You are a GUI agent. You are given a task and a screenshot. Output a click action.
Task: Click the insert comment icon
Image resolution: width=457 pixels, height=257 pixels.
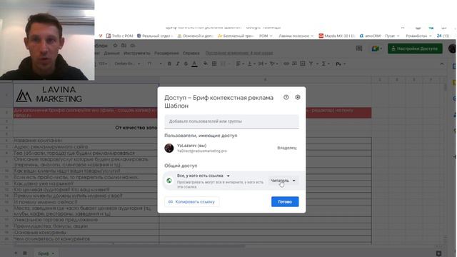point(294,64)
